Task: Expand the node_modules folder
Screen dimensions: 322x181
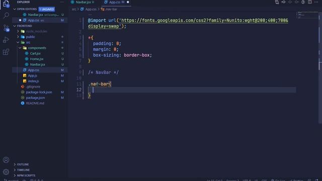Action: [x=18, y=31]
